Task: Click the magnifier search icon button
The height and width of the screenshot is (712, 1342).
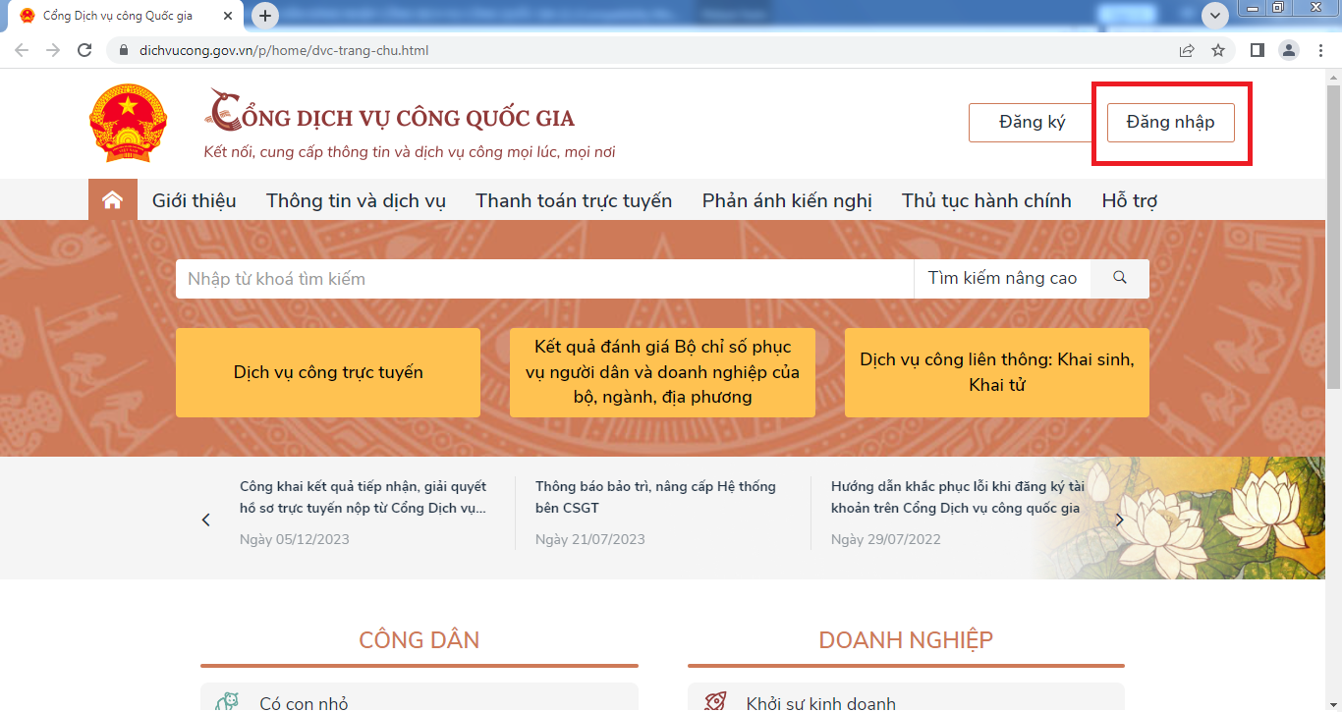Action: (x=1119, y=278)
